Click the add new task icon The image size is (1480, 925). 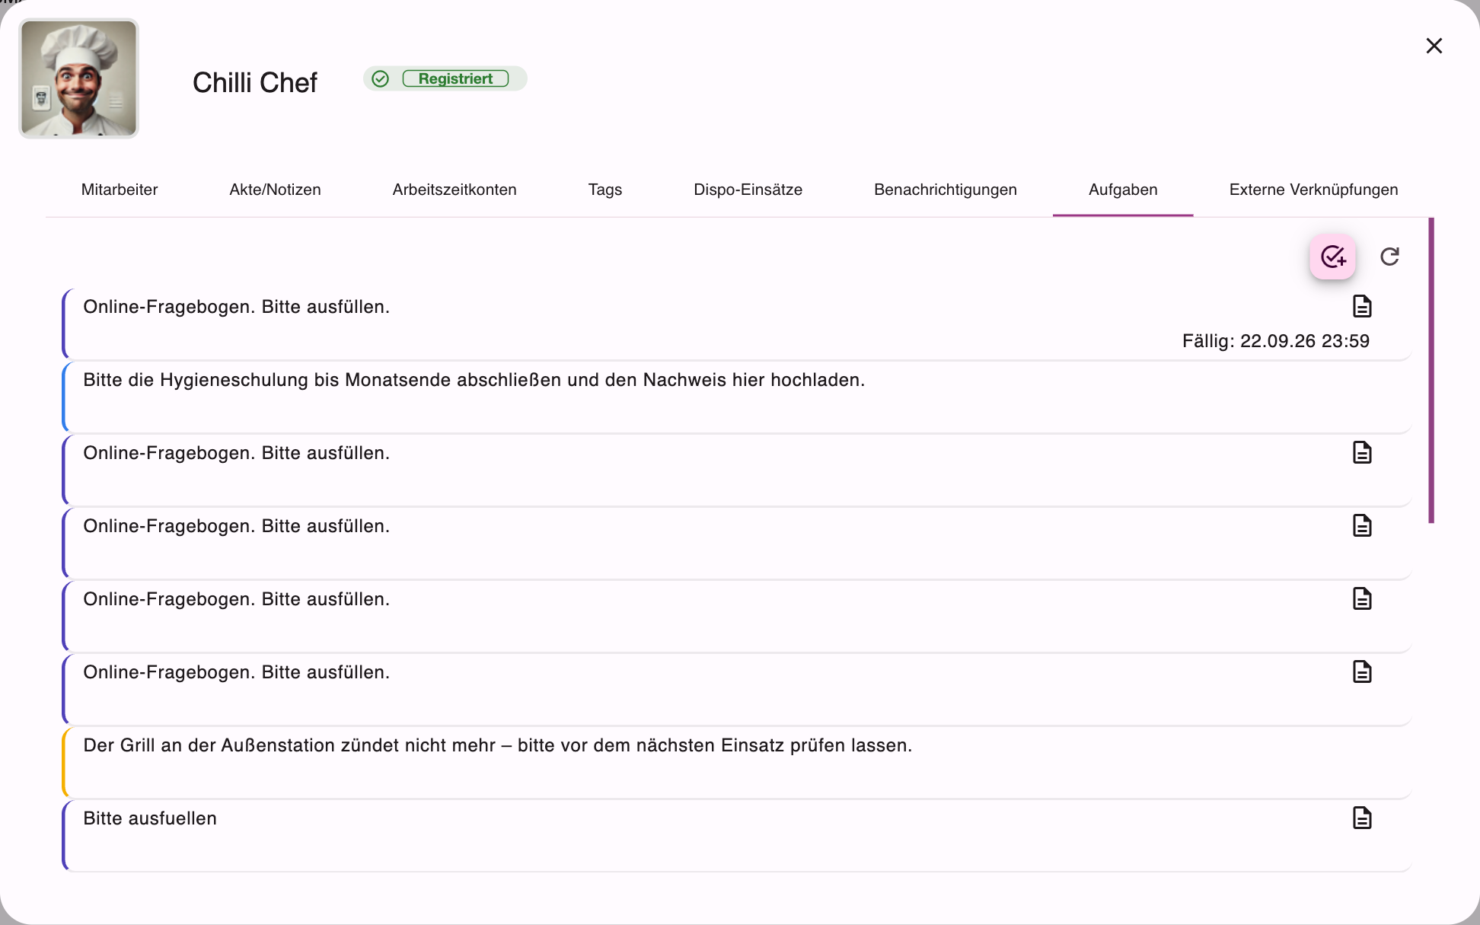[x=1332, y=257]
